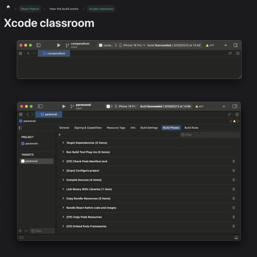
Task: Expand Run Build Tool Plug-ins phase
Action: [x=63, y=152]
